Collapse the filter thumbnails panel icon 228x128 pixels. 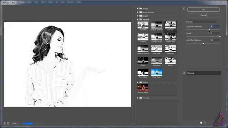click(183, 9)
